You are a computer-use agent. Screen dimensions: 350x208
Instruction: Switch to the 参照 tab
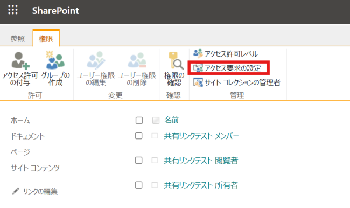point(18,39)
